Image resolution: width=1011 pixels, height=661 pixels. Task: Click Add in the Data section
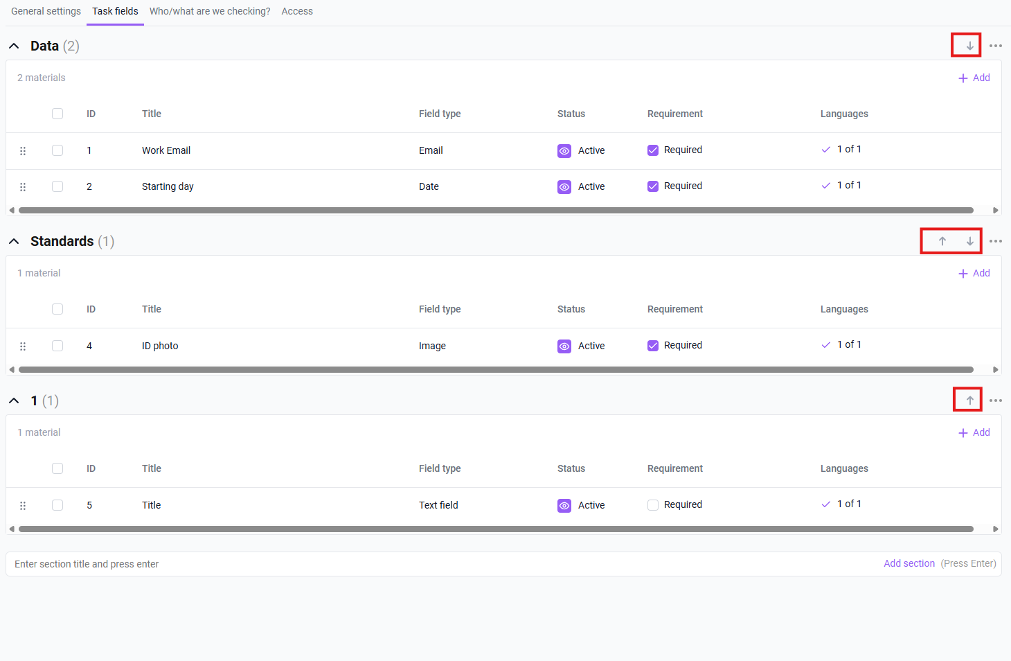point(974,78)
